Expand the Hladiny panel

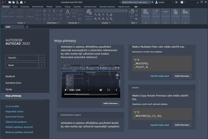(x=106, y=23)
